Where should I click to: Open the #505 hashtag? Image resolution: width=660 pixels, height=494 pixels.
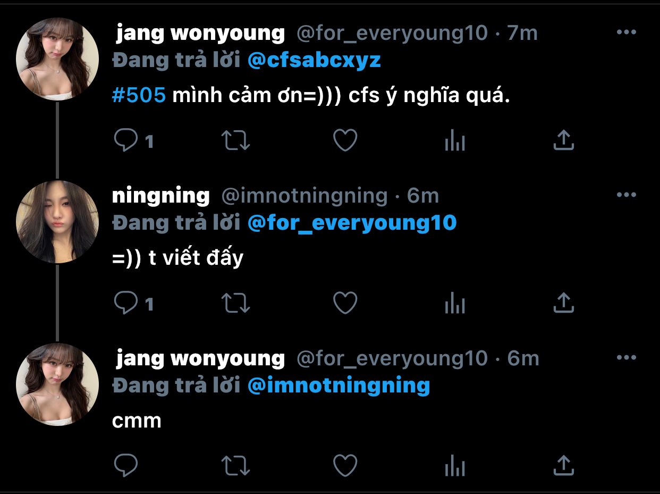coord(140,96)
